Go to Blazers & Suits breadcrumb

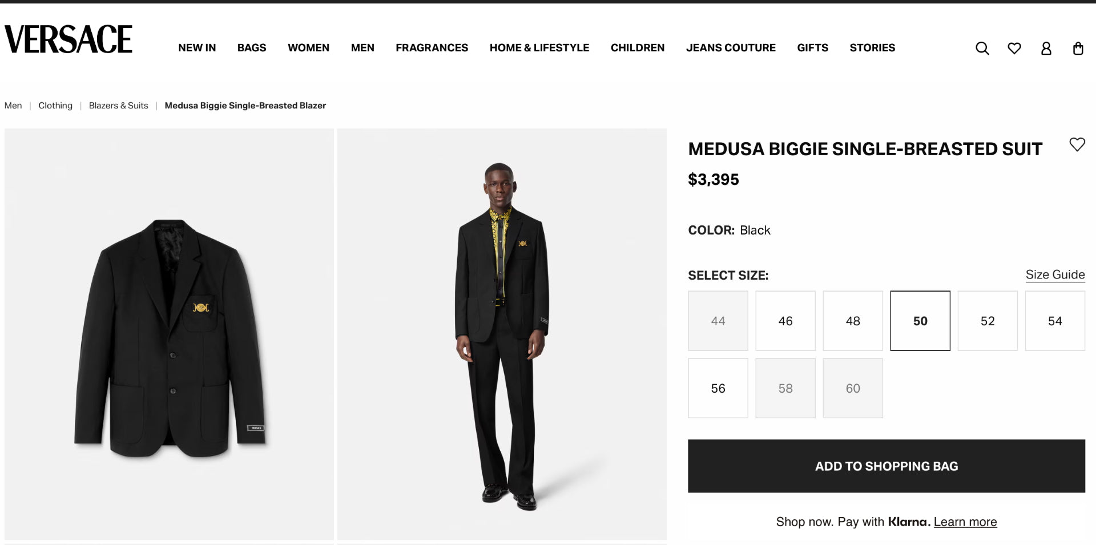point(118,106)
